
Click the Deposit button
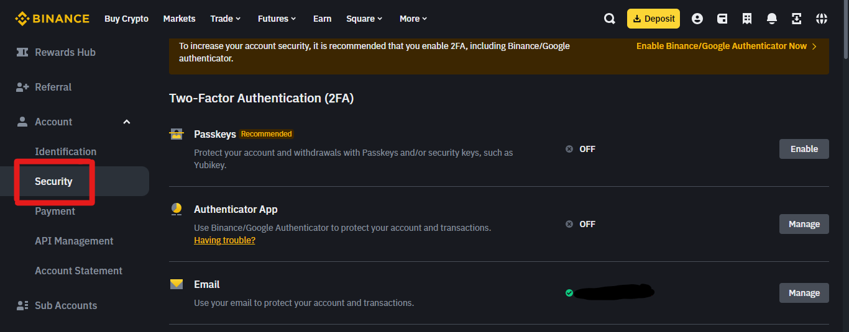653,19
